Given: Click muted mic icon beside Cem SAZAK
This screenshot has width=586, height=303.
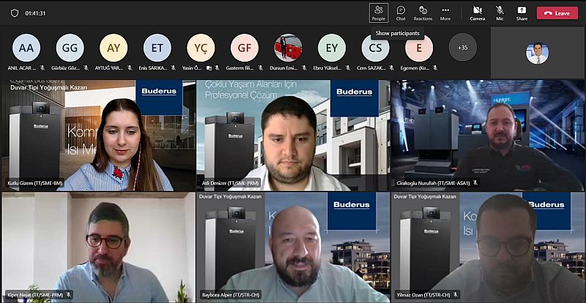Looking at the screenshot, I should pos(391,67).
